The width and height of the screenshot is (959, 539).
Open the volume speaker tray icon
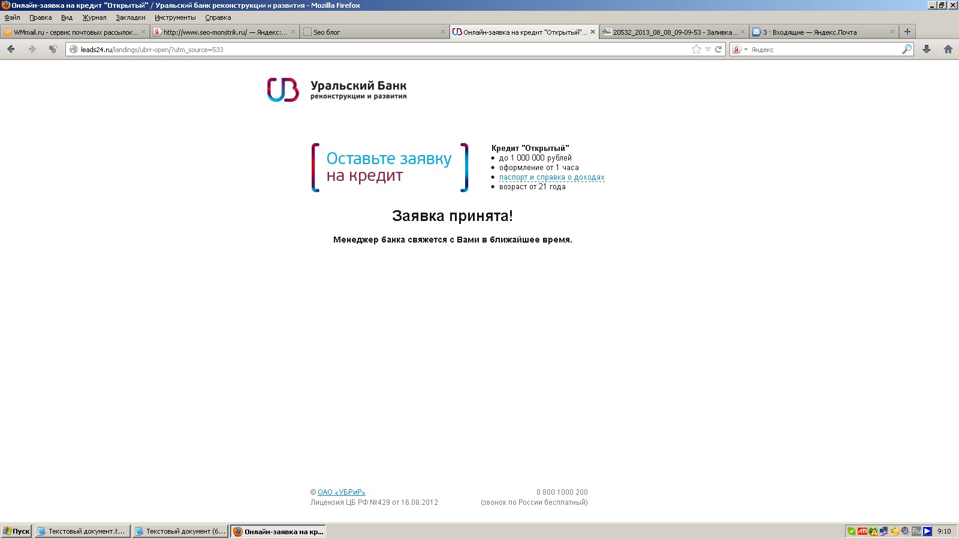[904, 531]
